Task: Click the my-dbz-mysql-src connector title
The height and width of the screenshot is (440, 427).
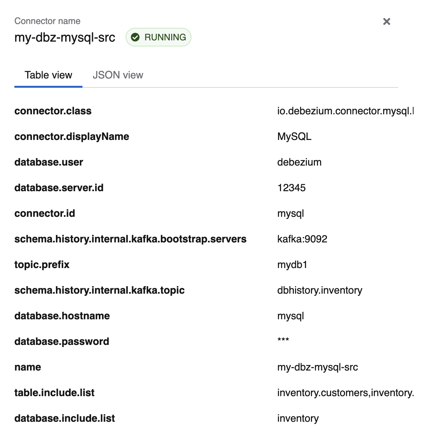Action: [65, 37]
